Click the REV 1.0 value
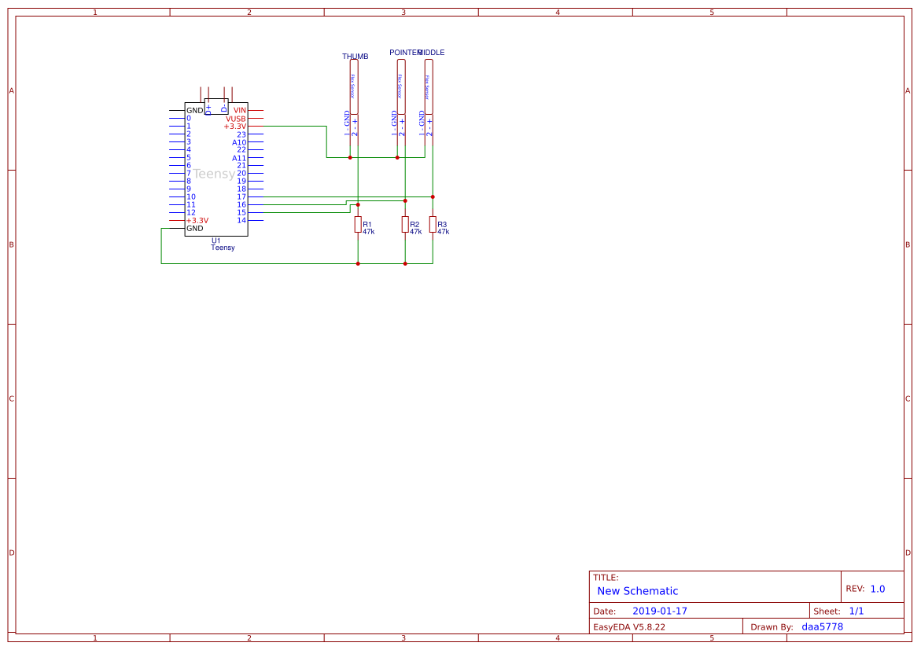The width and height of the screenshot is (921, 650). point(878,588)
